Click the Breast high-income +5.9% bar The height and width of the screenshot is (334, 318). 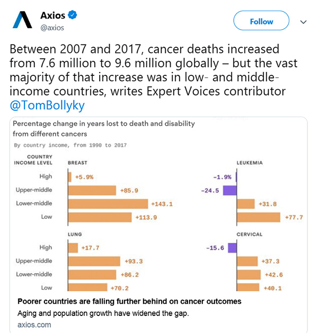[69, 177]
